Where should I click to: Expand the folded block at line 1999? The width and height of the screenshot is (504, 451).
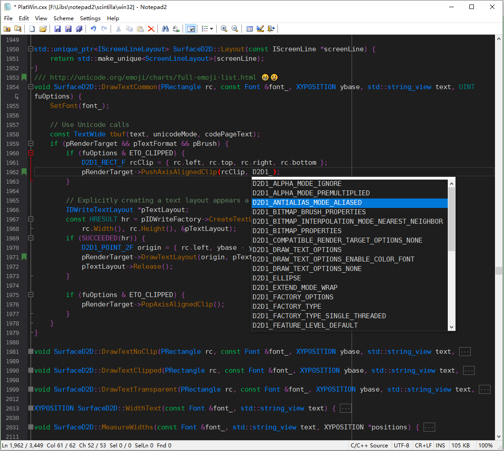tap(31, 389)
